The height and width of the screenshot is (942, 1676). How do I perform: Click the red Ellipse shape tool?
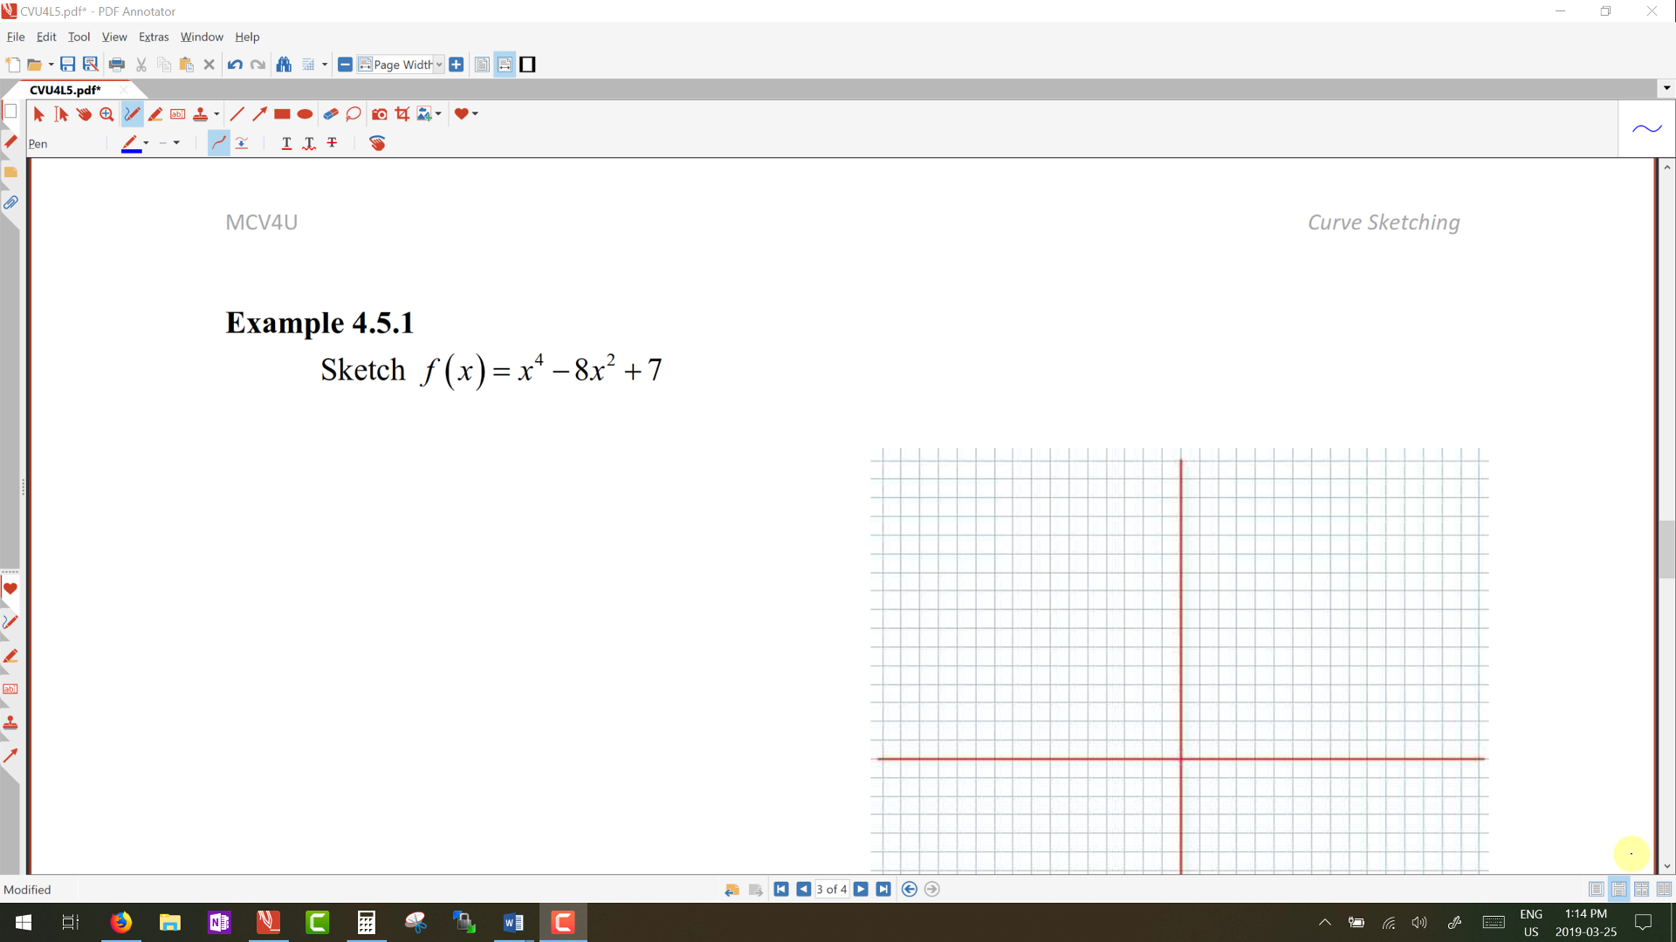pyautogui.click(x=305, y=114)
